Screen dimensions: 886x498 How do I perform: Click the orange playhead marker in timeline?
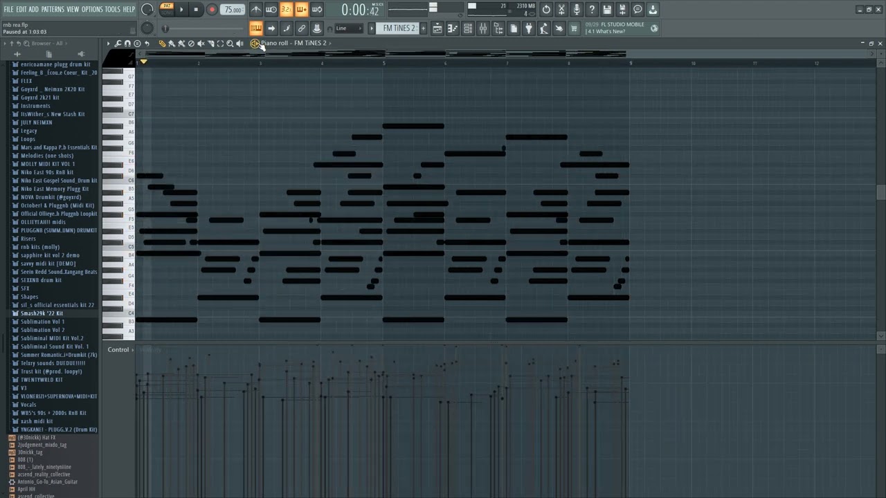pyautogui.click(x=143, y=62)
